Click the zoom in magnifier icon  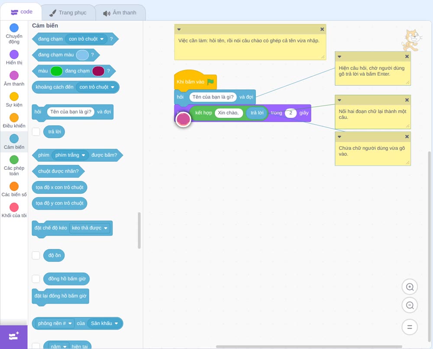click(410, 287)
